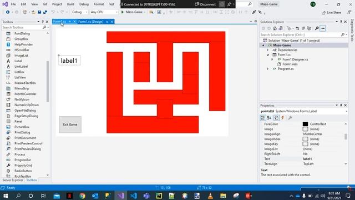This screenshot has width=355, height=200.
Task: Click the Solution Explorer Home icon
Action: (275, 28)
